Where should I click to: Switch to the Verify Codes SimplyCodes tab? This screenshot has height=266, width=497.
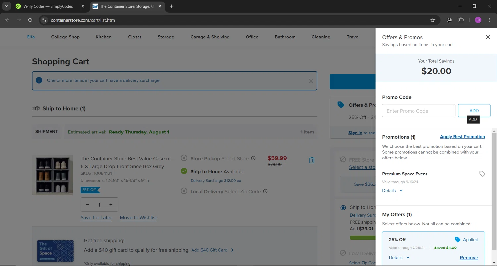48,6
